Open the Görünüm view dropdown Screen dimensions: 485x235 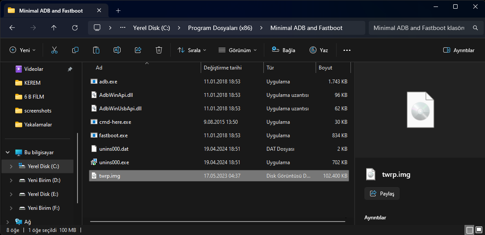pyautogui.click(x=238, y=50)
